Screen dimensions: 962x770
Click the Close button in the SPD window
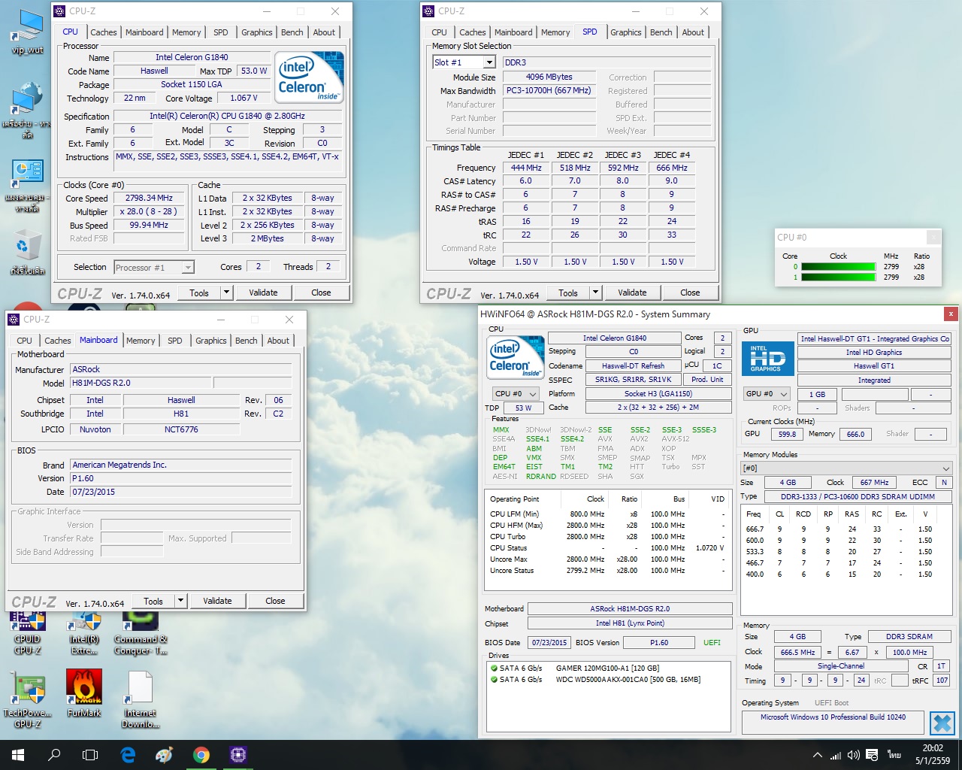click(x=689, y=293)
